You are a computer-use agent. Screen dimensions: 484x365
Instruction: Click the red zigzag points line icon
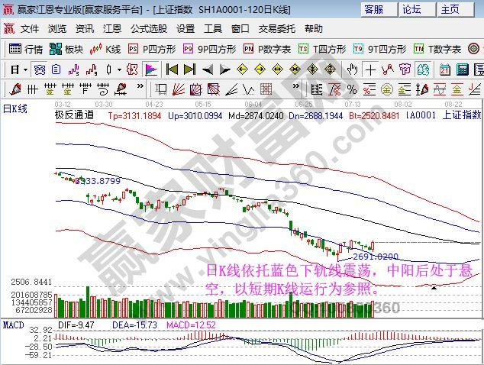[388, 69]
